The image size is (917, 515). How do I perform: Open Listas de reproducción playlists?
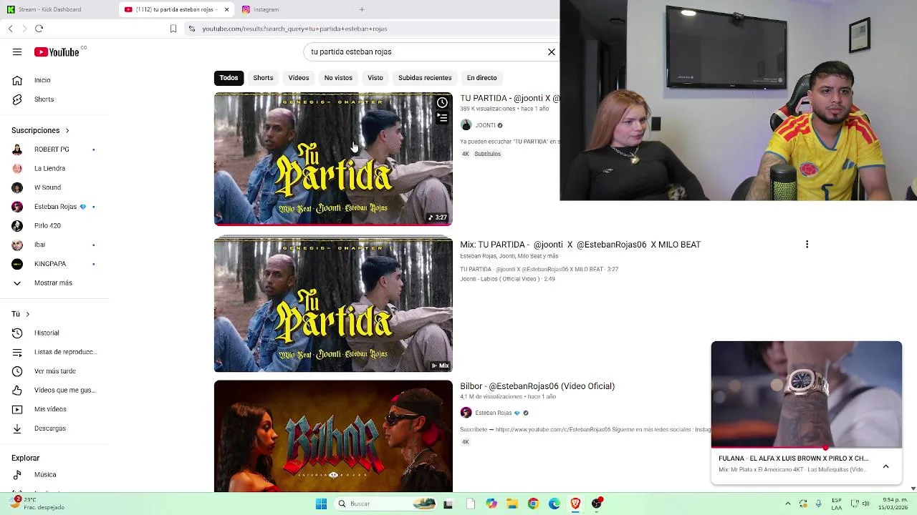tap(65, 352)
